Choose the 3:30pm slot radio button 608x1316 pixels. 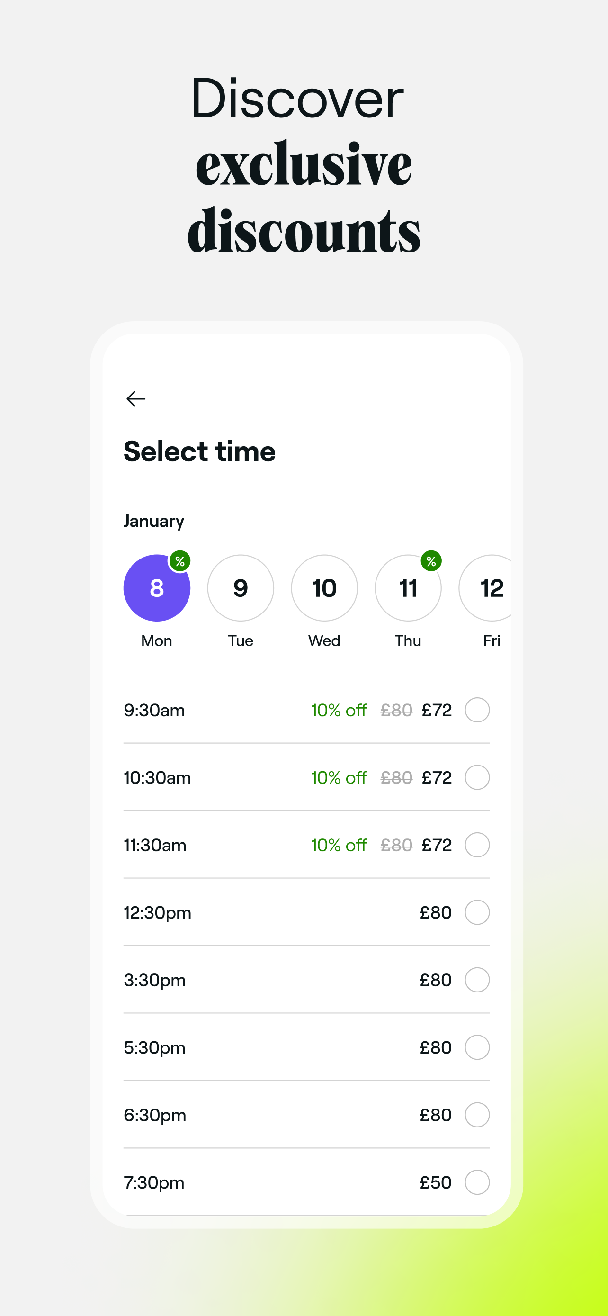477,980
